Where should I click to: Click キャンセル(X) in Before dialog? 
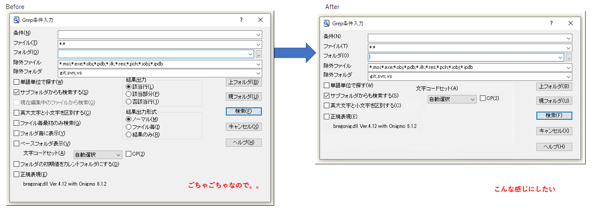[x=243, y=127]
